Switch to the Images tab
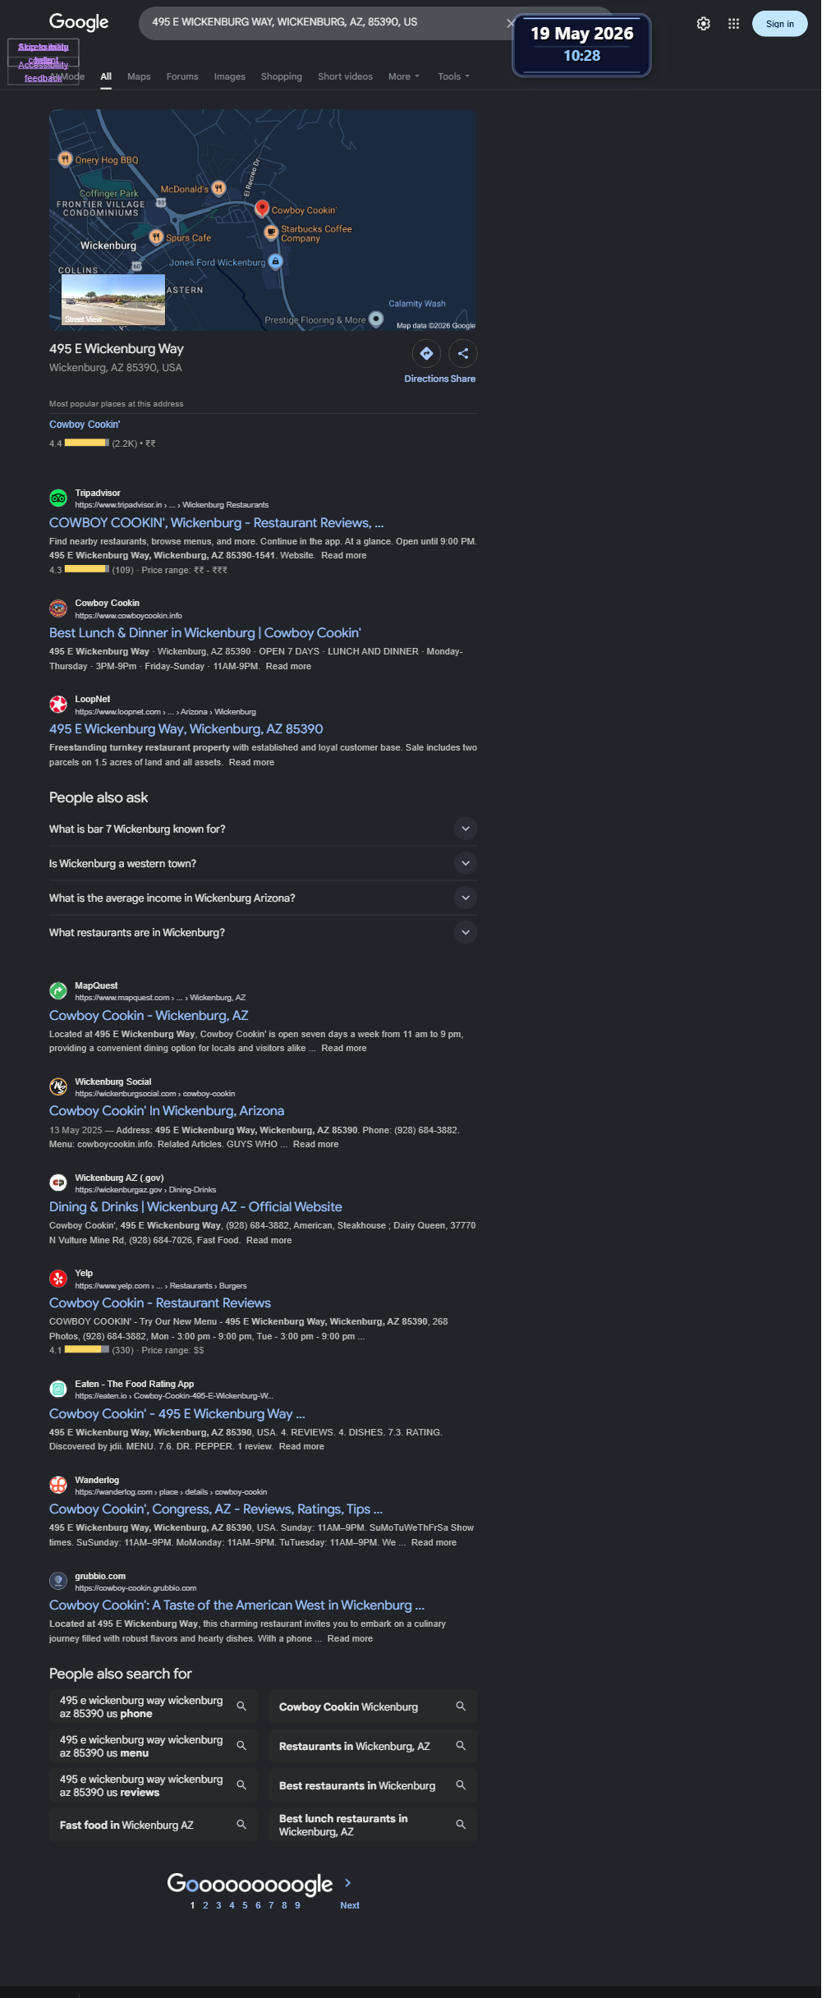 (230, 76)
